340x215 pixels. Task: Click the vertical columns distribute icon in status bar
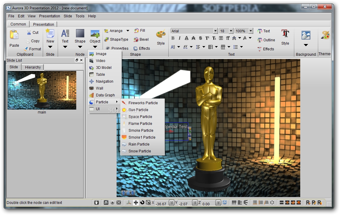[x=234, y=202]
